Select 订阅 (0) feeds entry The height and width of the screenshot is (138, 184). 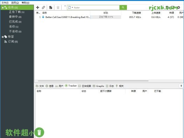pyautogui.click(x=13, y=42)
